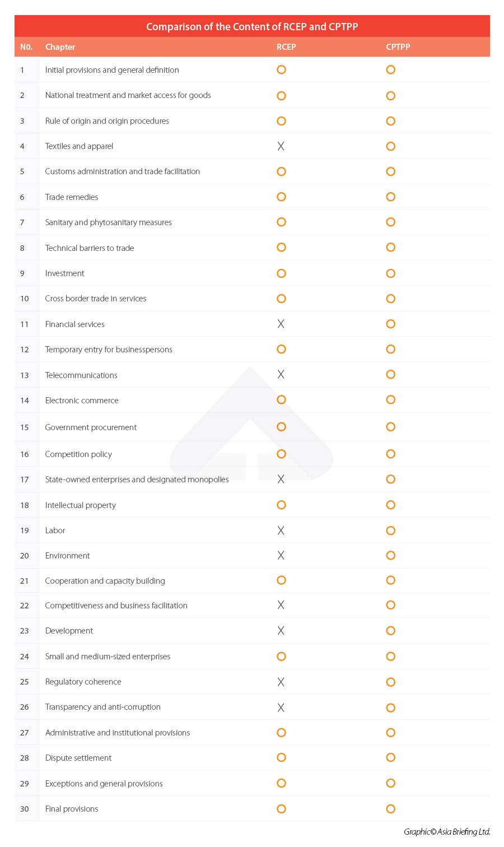Click the RCEP column header

click(x=286, y=47)
